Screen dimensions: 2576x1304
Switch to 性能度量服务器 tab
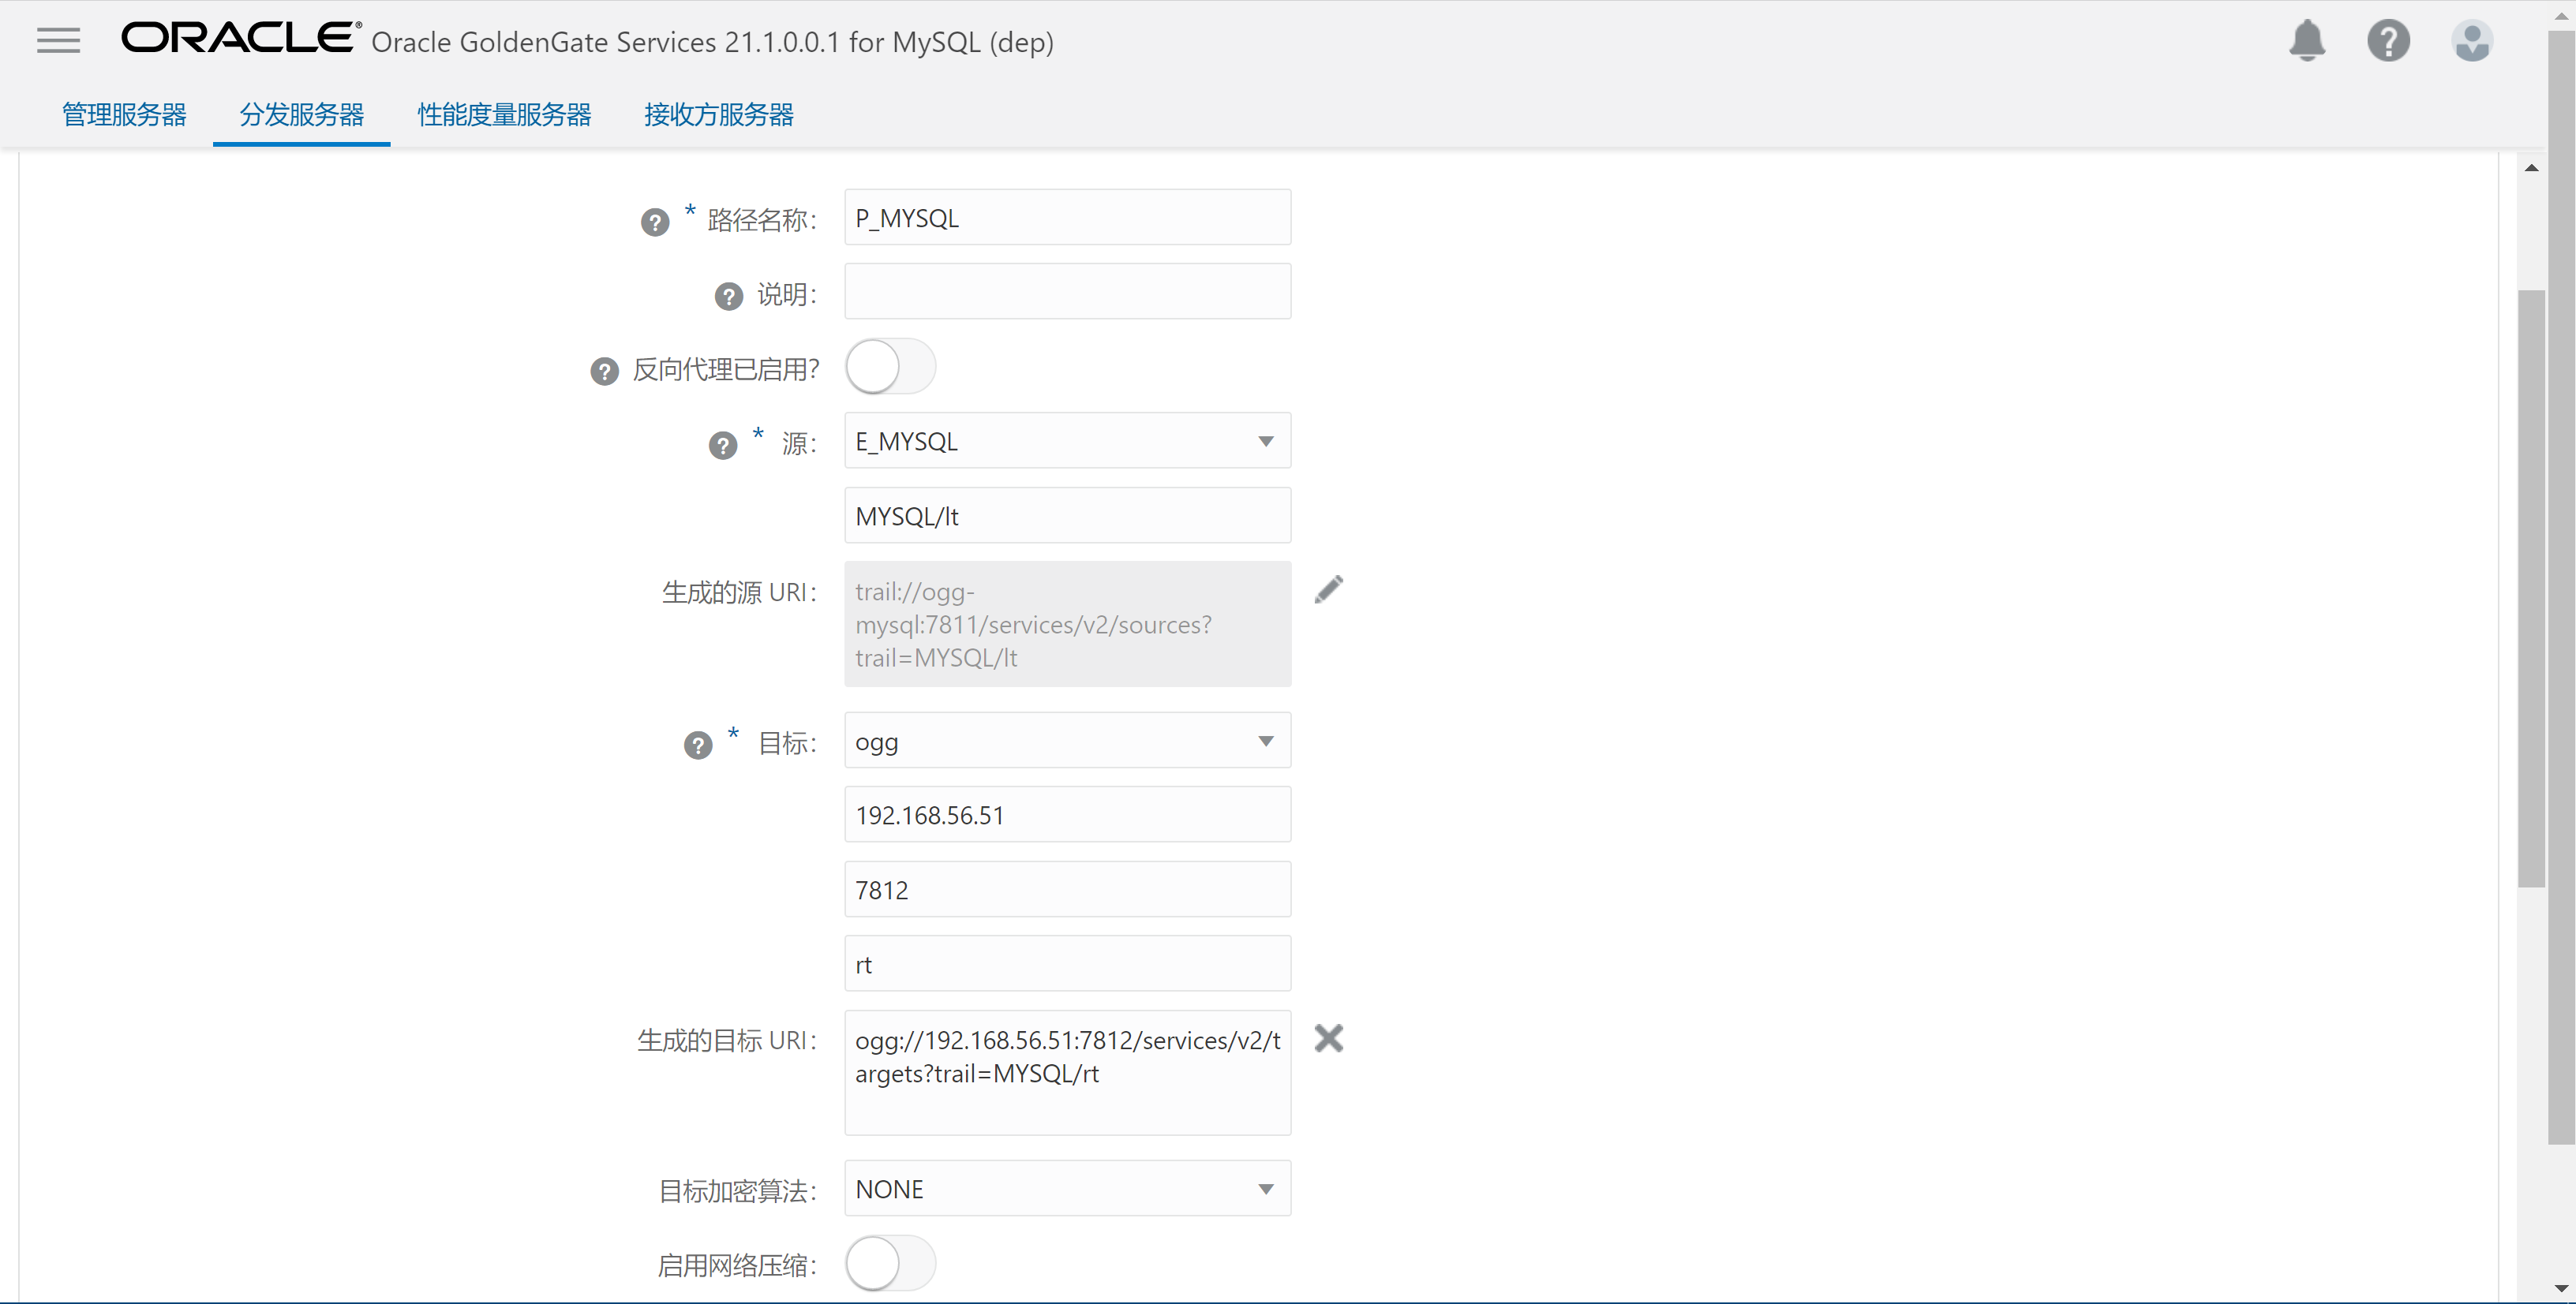504,115
